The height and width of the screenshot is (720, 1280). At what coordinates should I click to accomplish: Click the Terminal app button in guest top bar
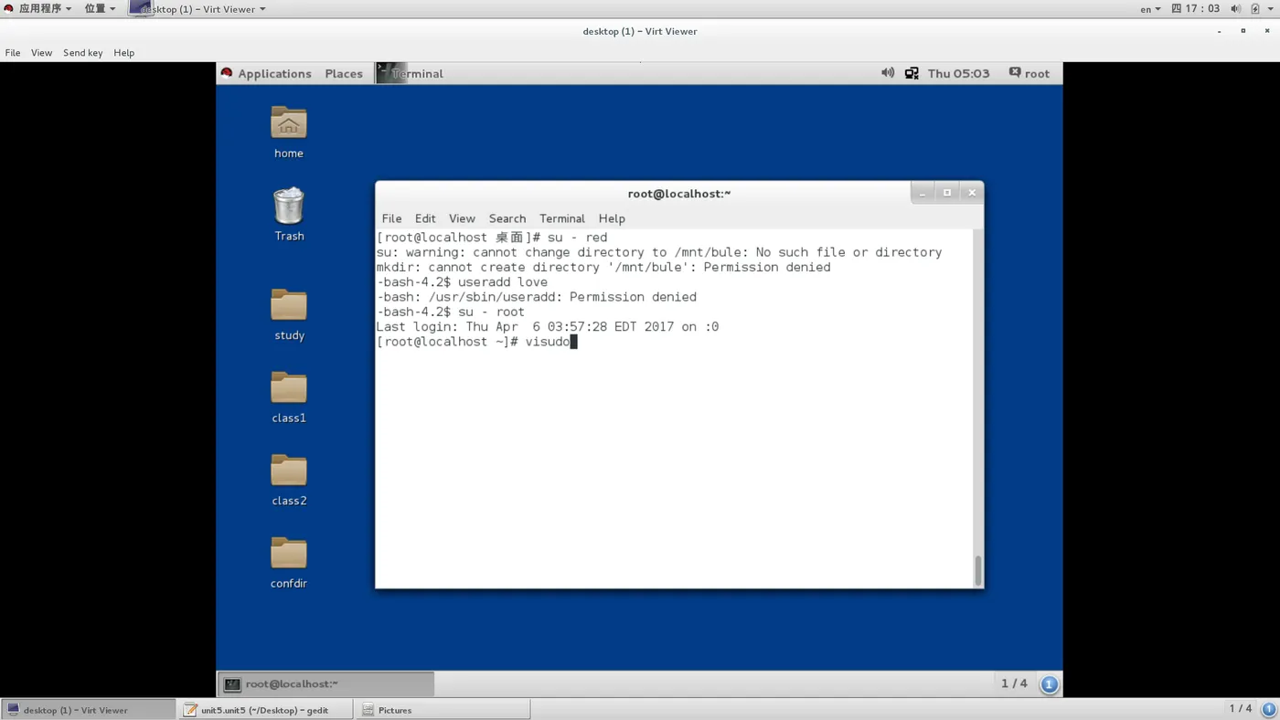(411, 73)
